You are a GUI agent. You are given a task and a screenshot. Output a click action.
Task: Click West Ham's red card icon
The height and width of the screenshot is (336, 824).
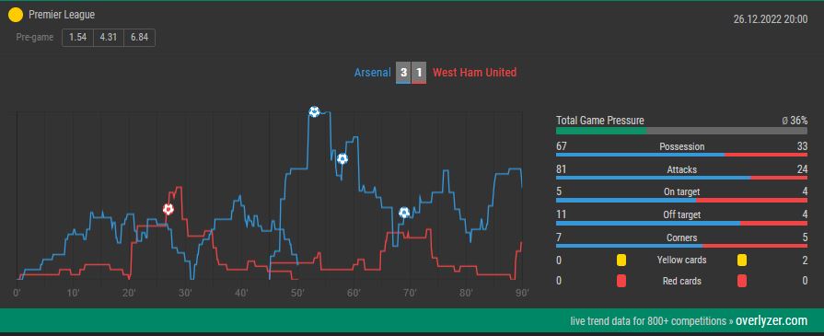pos(742,281)
